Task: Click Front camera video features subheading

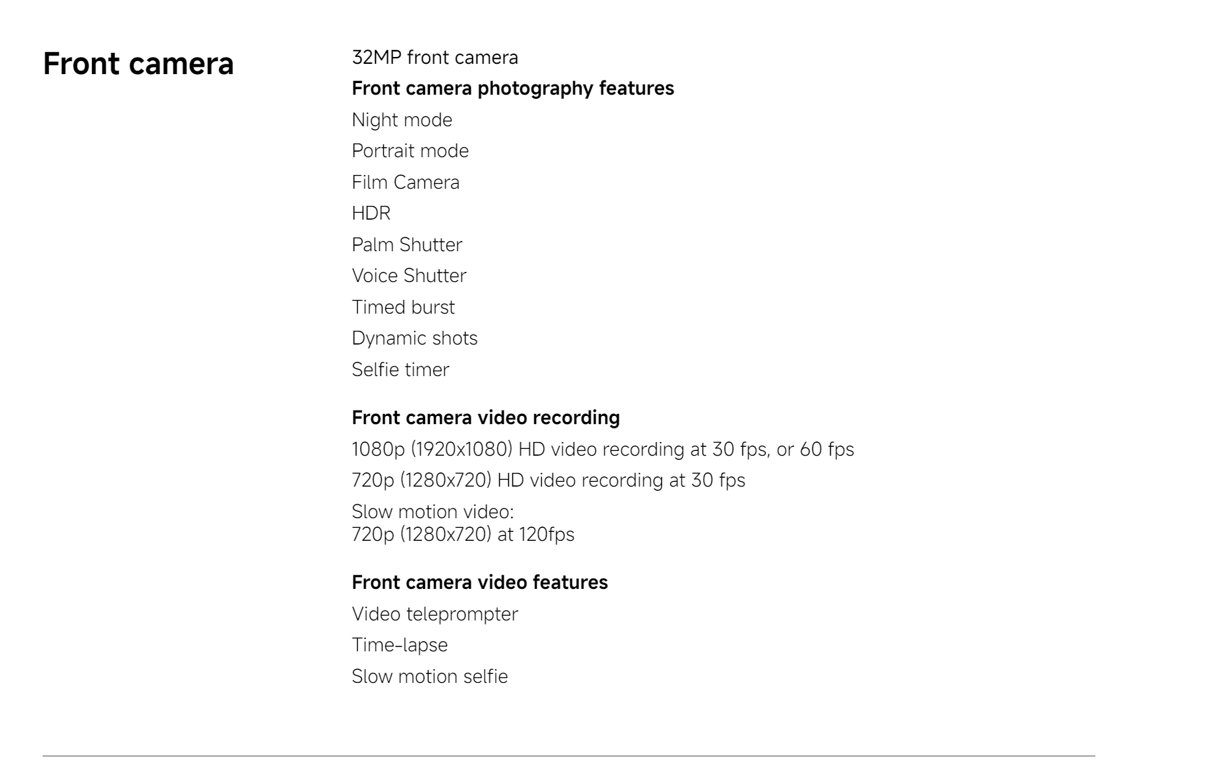Action: tap(479, 583)
